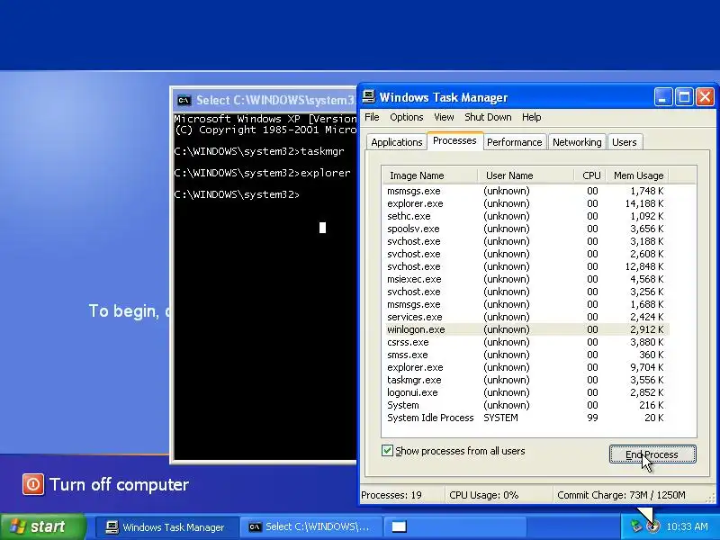Select the taskmgr.exe process row

pyautogui.click(x=526, y=380)
